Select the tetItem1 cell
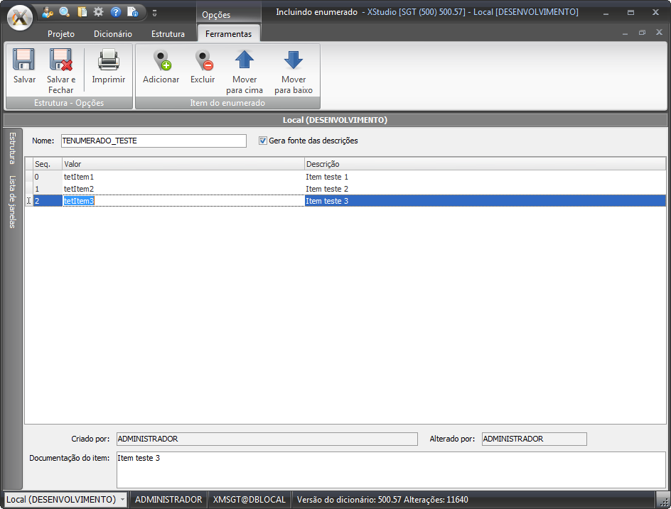The image size is (671, 509). [x=183, y=177]
